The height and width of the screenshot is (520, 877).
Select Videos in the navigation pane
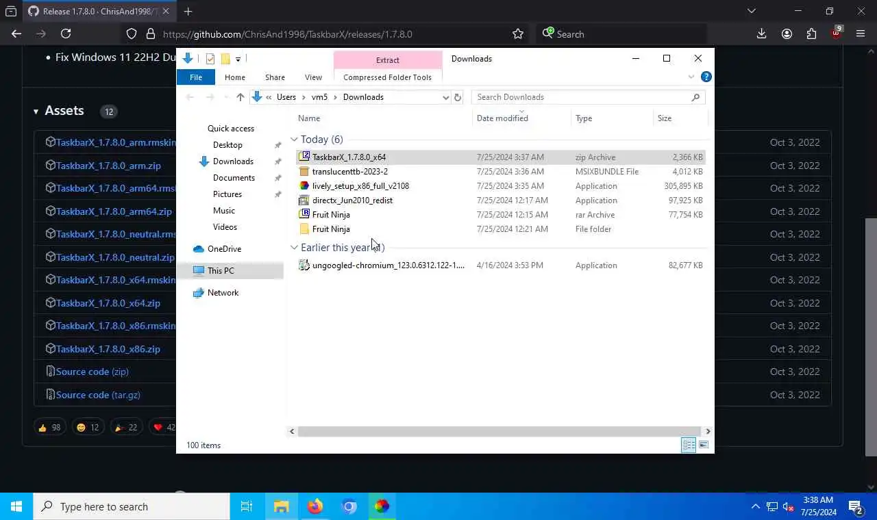tap(225, 227)
